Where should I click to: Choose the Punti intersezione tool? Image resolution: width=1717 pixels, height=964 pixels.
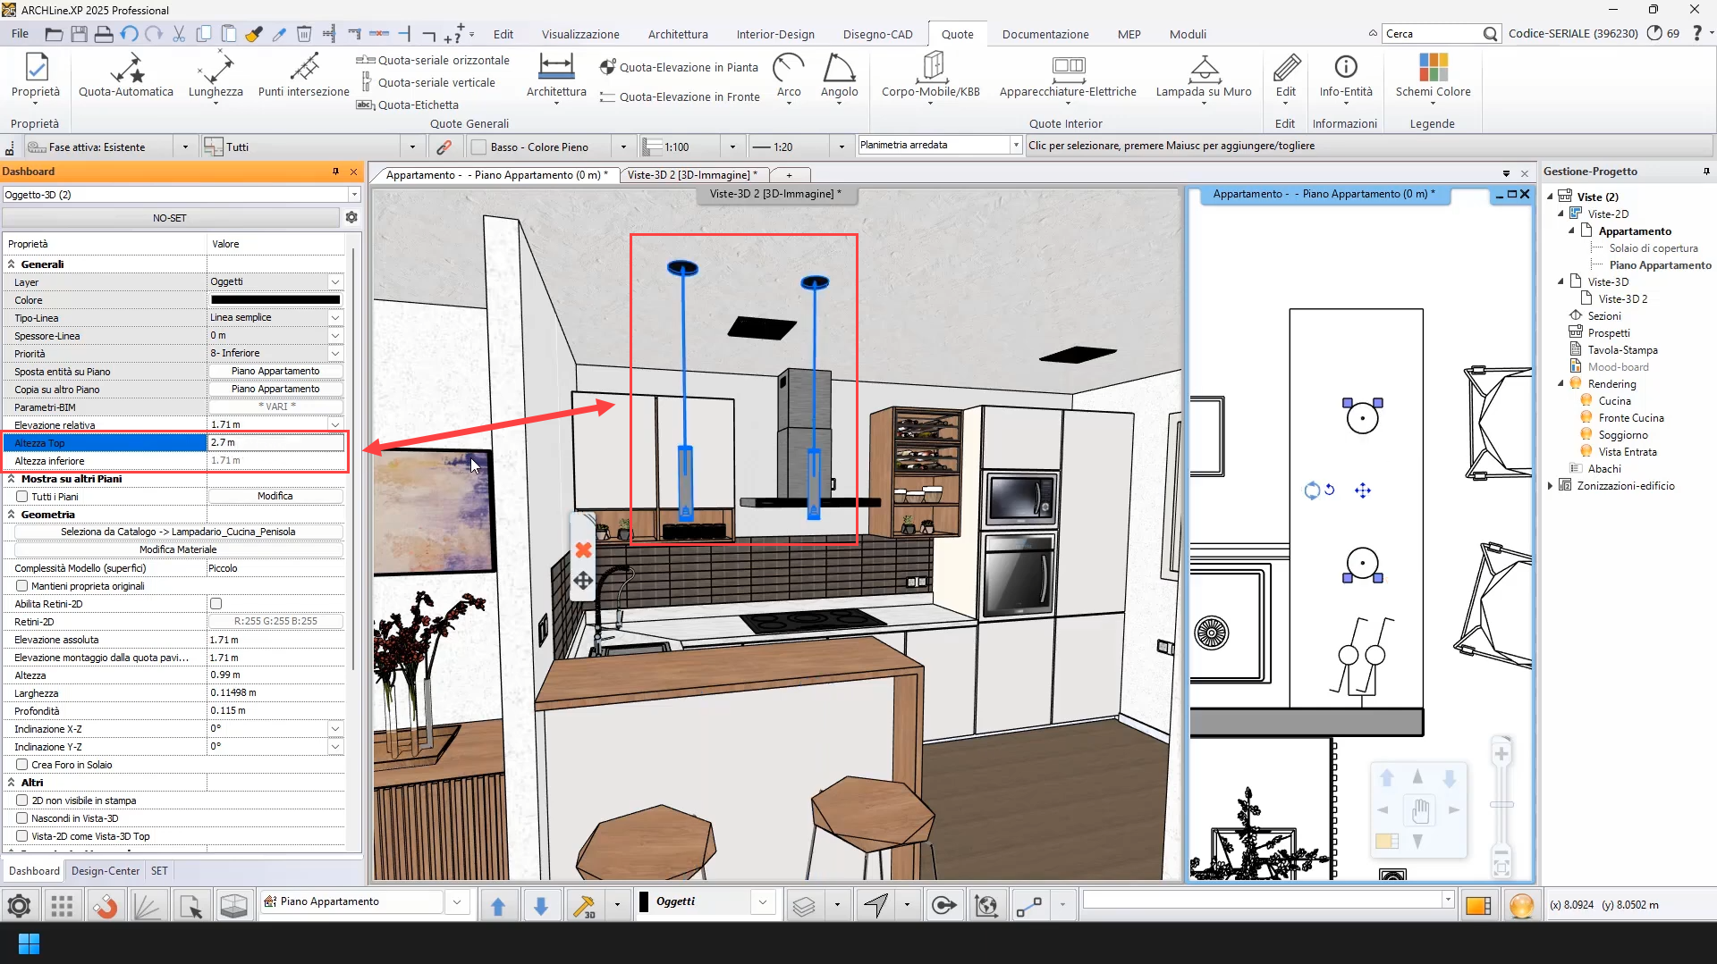[x=303, y=76]
